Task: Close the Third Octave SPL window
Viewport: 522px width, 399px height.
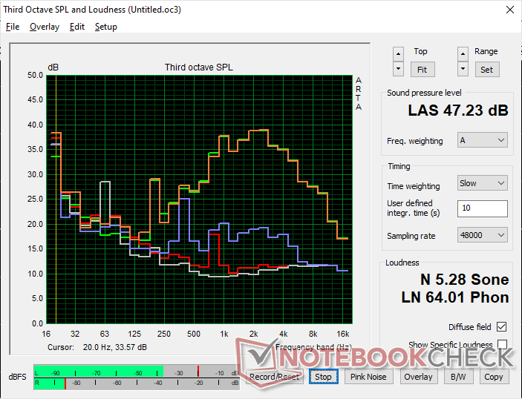Action: coord(509,10)
